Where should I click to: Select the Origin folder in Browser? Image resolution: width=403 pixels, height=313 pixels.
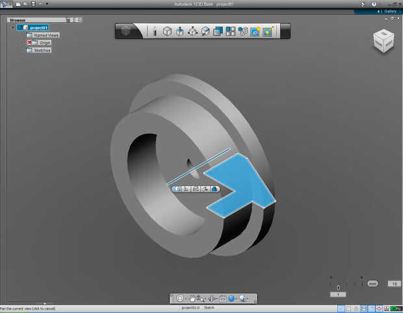pyautogui.click(x=39, y=43)
